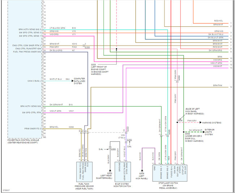This screenshot has height=193, width=235.
Task: Select circuit code 'V72'
Action: [74, 31]
